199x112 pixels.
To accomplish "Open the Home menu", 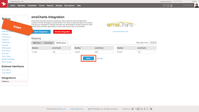I will 13,6.
